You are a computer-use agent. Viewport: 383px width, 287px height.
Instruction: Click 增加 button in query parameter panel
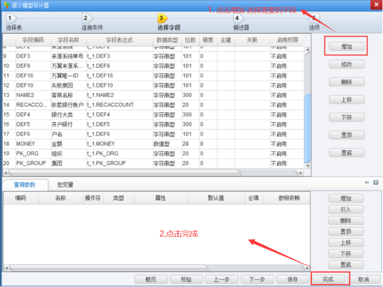tap(346, 199)
